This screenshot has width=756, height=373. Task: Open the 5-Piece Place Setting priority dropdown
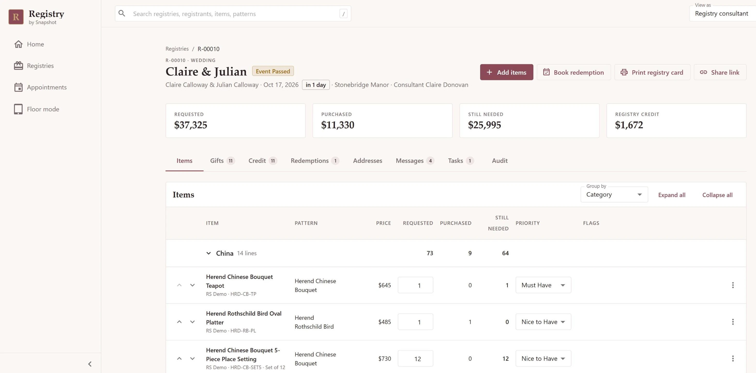[543, 358]
